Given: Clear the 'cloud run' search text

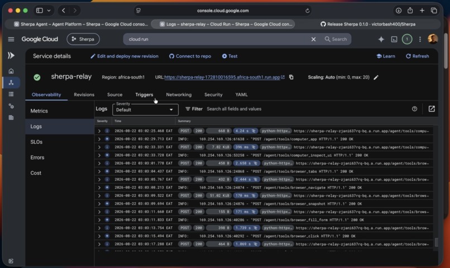Looking at the screenshot, I should click(313, 39).
